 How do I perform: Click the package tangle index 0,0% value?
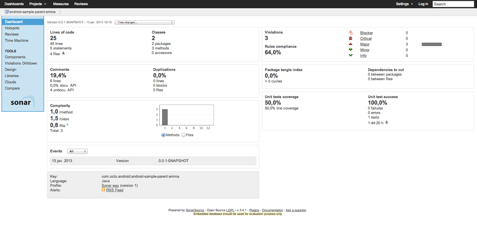pyautogui.click(x=271, y=76)
